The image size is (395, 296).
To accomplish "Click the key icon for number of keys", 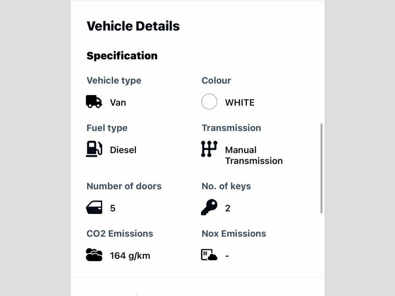I will (209, 207).
